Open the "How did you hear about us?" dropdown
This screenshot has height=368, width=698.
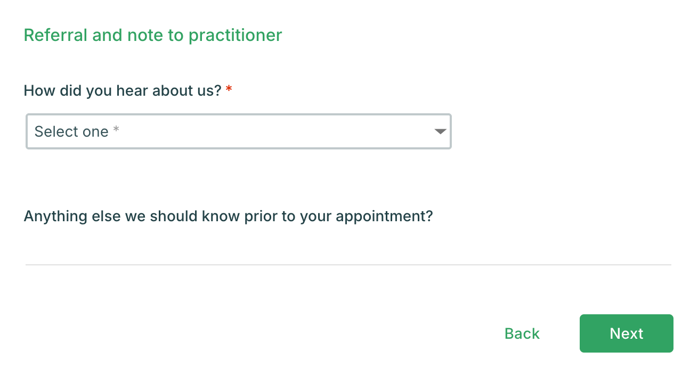238,131
